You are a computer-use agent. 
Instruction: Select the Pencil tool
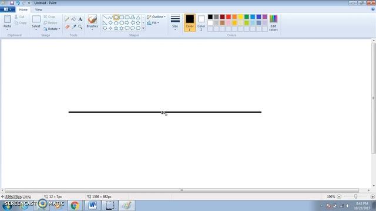(x=67, y=19)
